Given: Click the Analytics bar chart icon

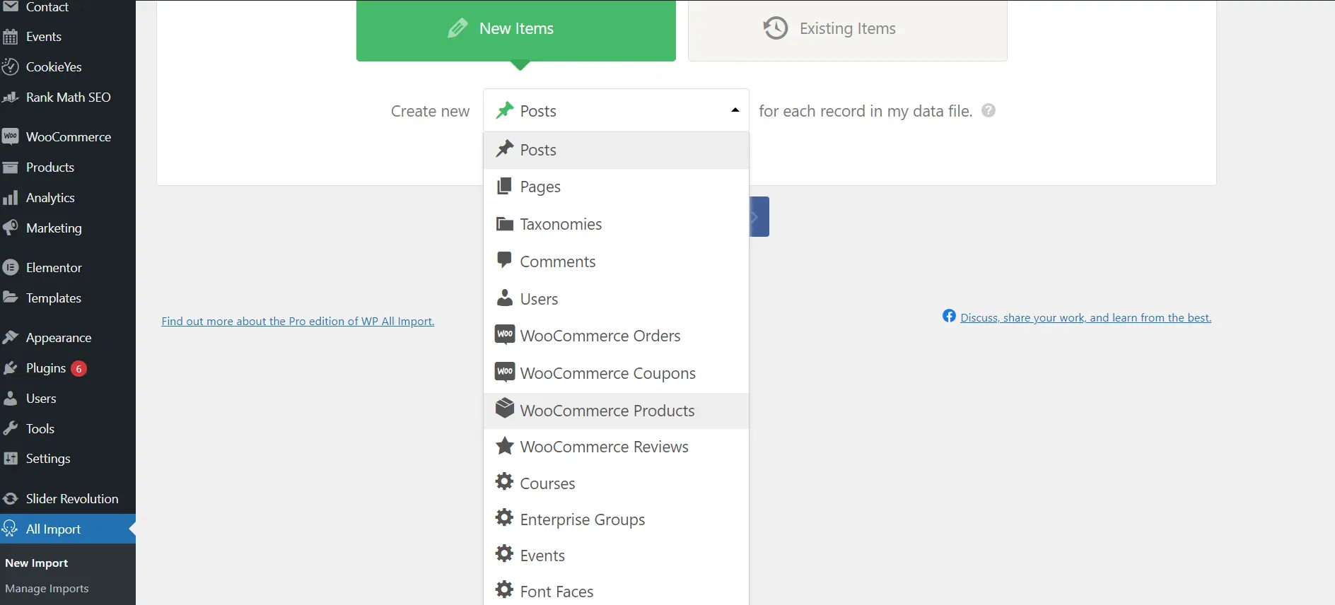Looking at the screenshot, I should tap(10, 198).
